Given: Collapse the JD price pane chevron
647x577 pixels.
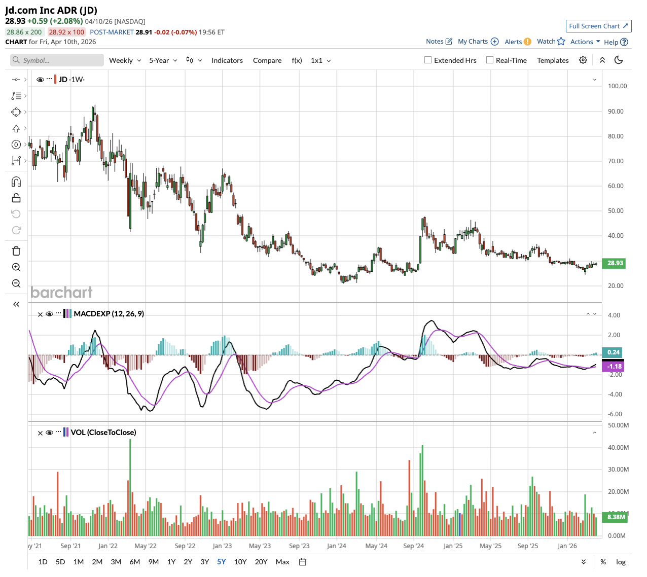Looking at the screenshot, I should coord(595,80).
